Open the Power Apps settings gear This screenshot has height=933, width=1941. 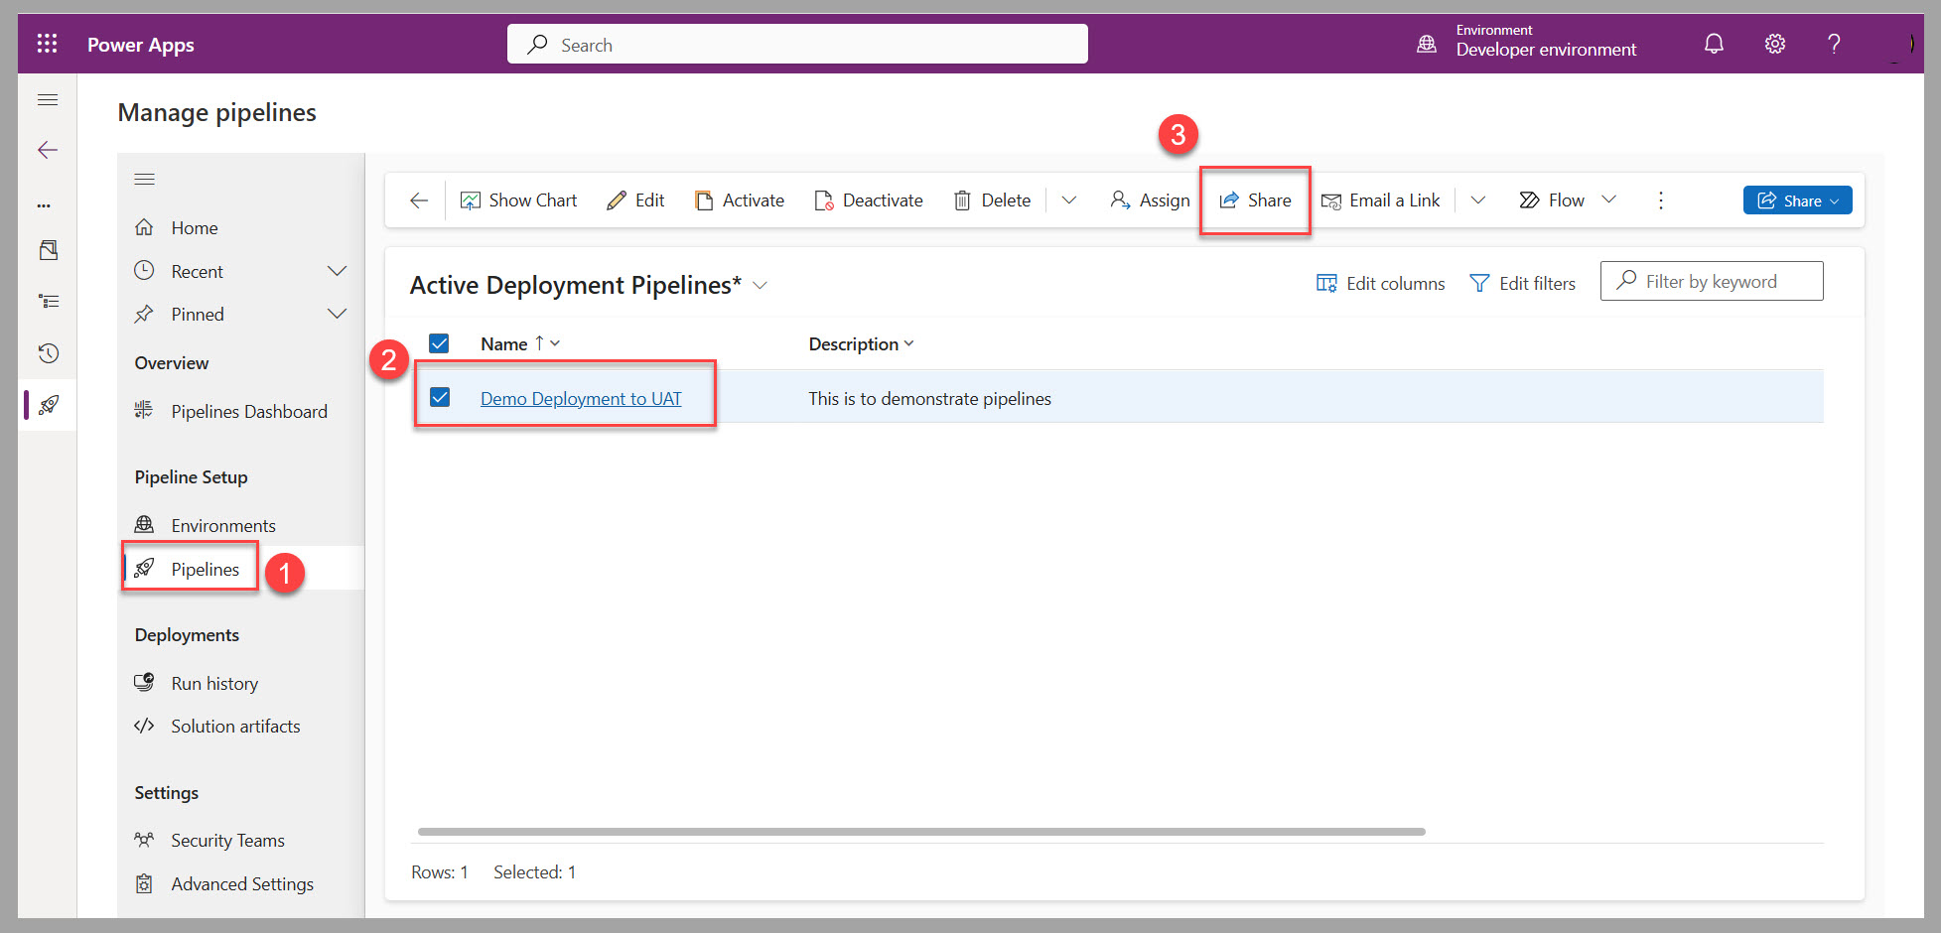click(x=1774, y=44)
